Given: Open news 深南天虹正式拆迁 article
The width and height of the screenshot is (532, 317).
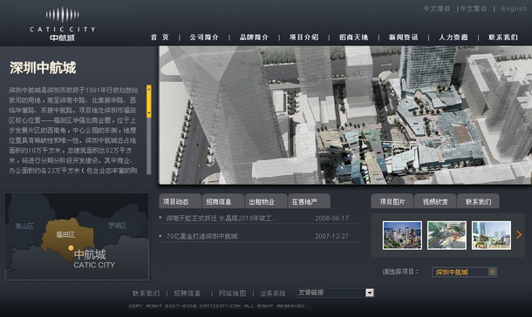Looking at the screenshot, I should coord(221,219).
